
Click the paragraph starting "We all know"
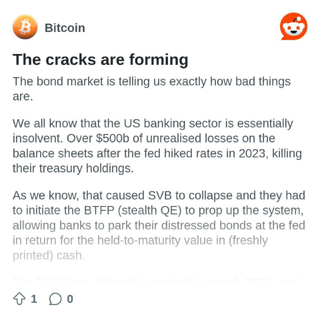pos(157,146)
